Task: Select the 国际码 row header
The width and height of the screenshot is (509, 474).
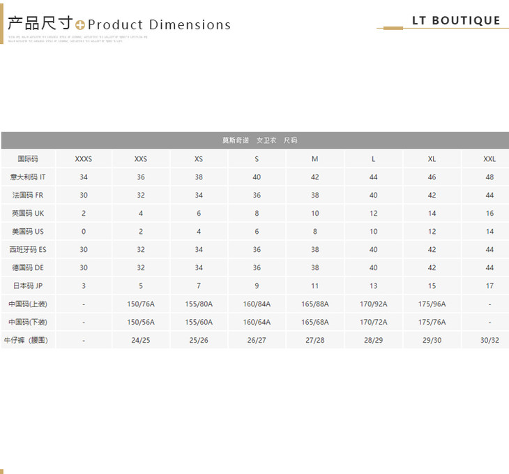Action: point(28,159)
